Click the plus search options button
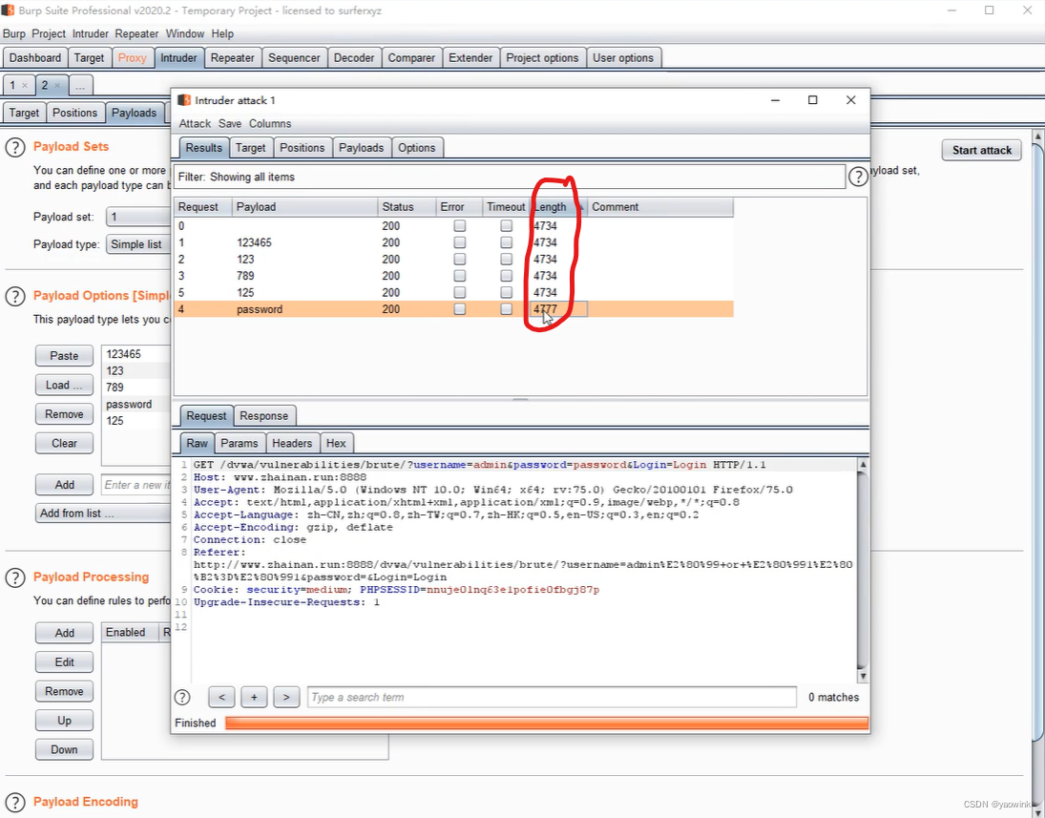1045x818 pixels. coord(254,698)
